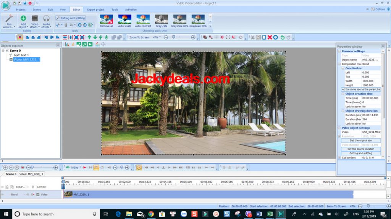The image size is (391, 219).
Task: Open the Projects ribbon tab
Action: coord(21,10)
